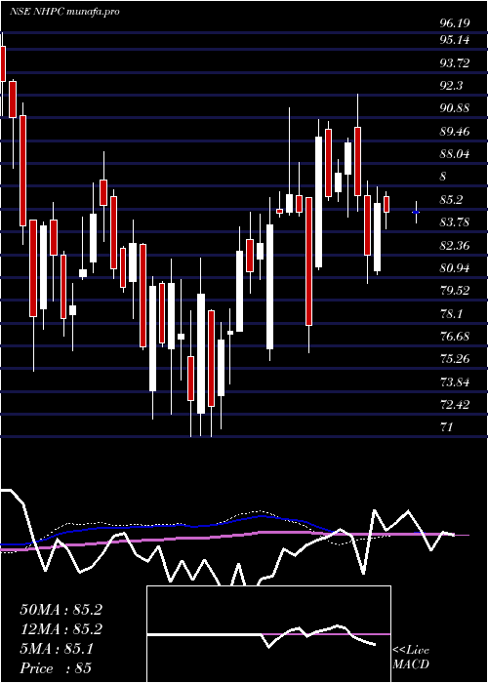
Task: Click the 75.26 price axis label
Action: 454,359
